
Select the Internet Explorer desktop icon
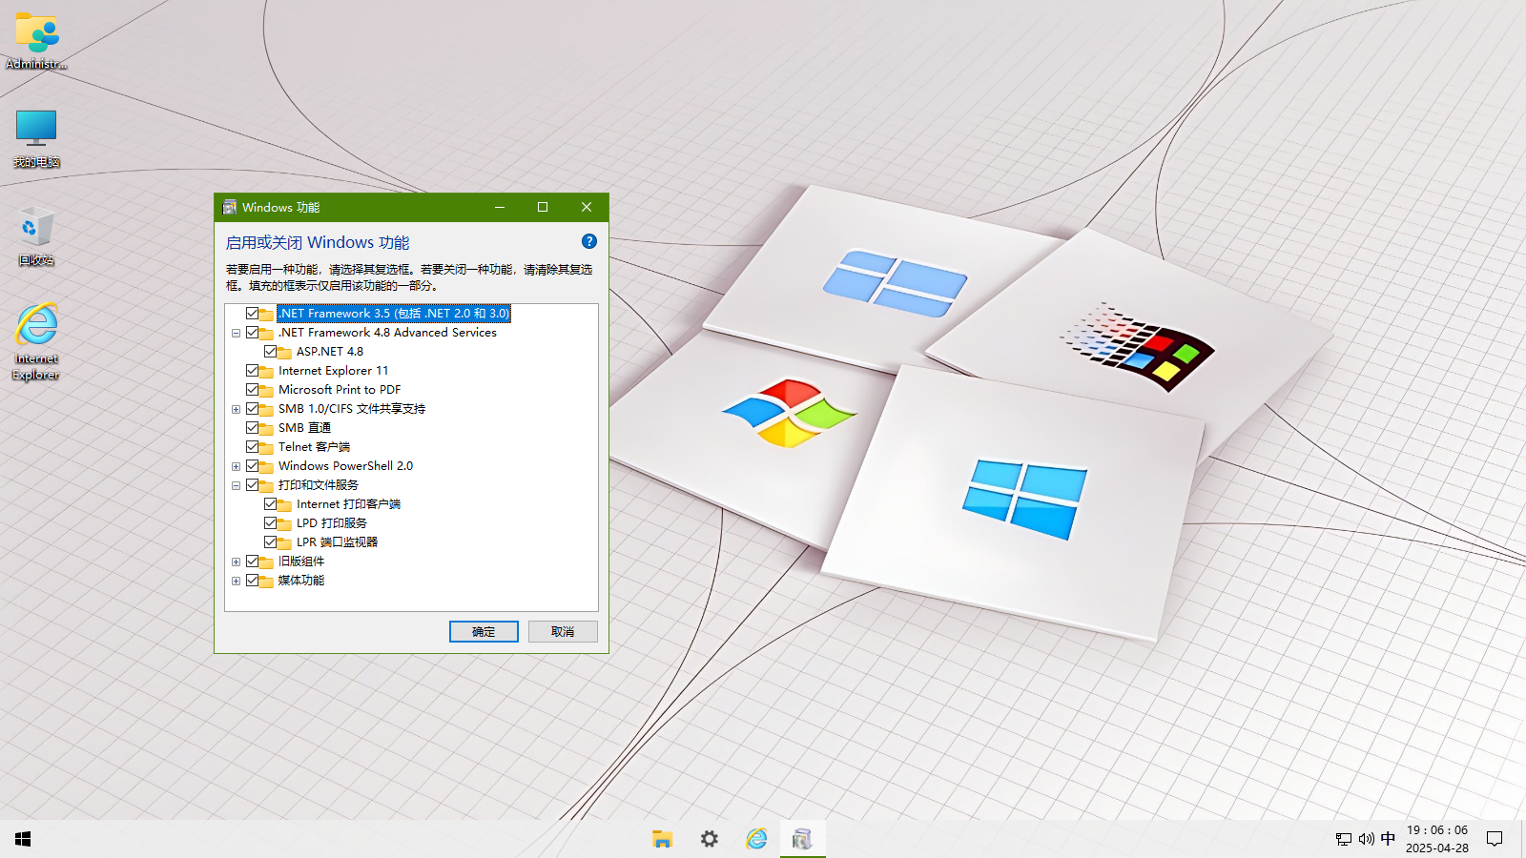tap(36, 341)
